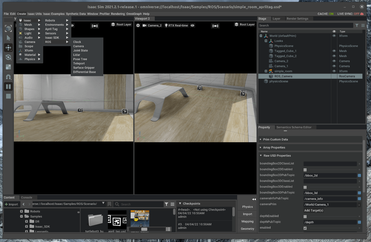Toggle visibility of World prim
371x242 pixels.
334,36
